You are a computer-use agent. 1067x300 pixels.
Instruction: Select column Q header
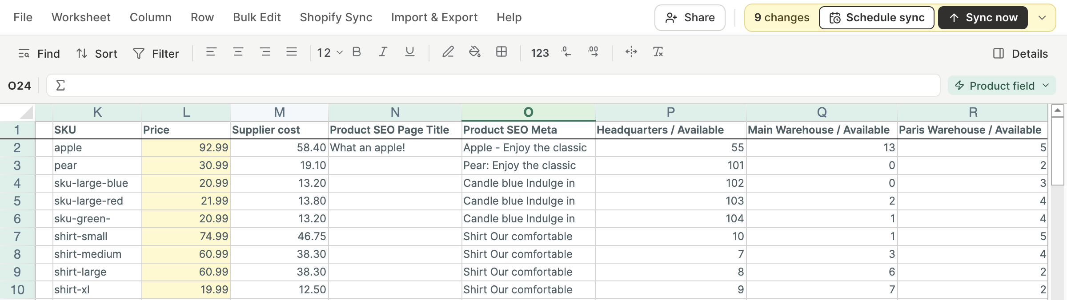tap(822, 112)
